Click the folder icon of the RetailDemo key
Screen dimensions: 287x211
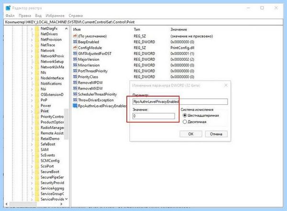click(x=37, y=139)
